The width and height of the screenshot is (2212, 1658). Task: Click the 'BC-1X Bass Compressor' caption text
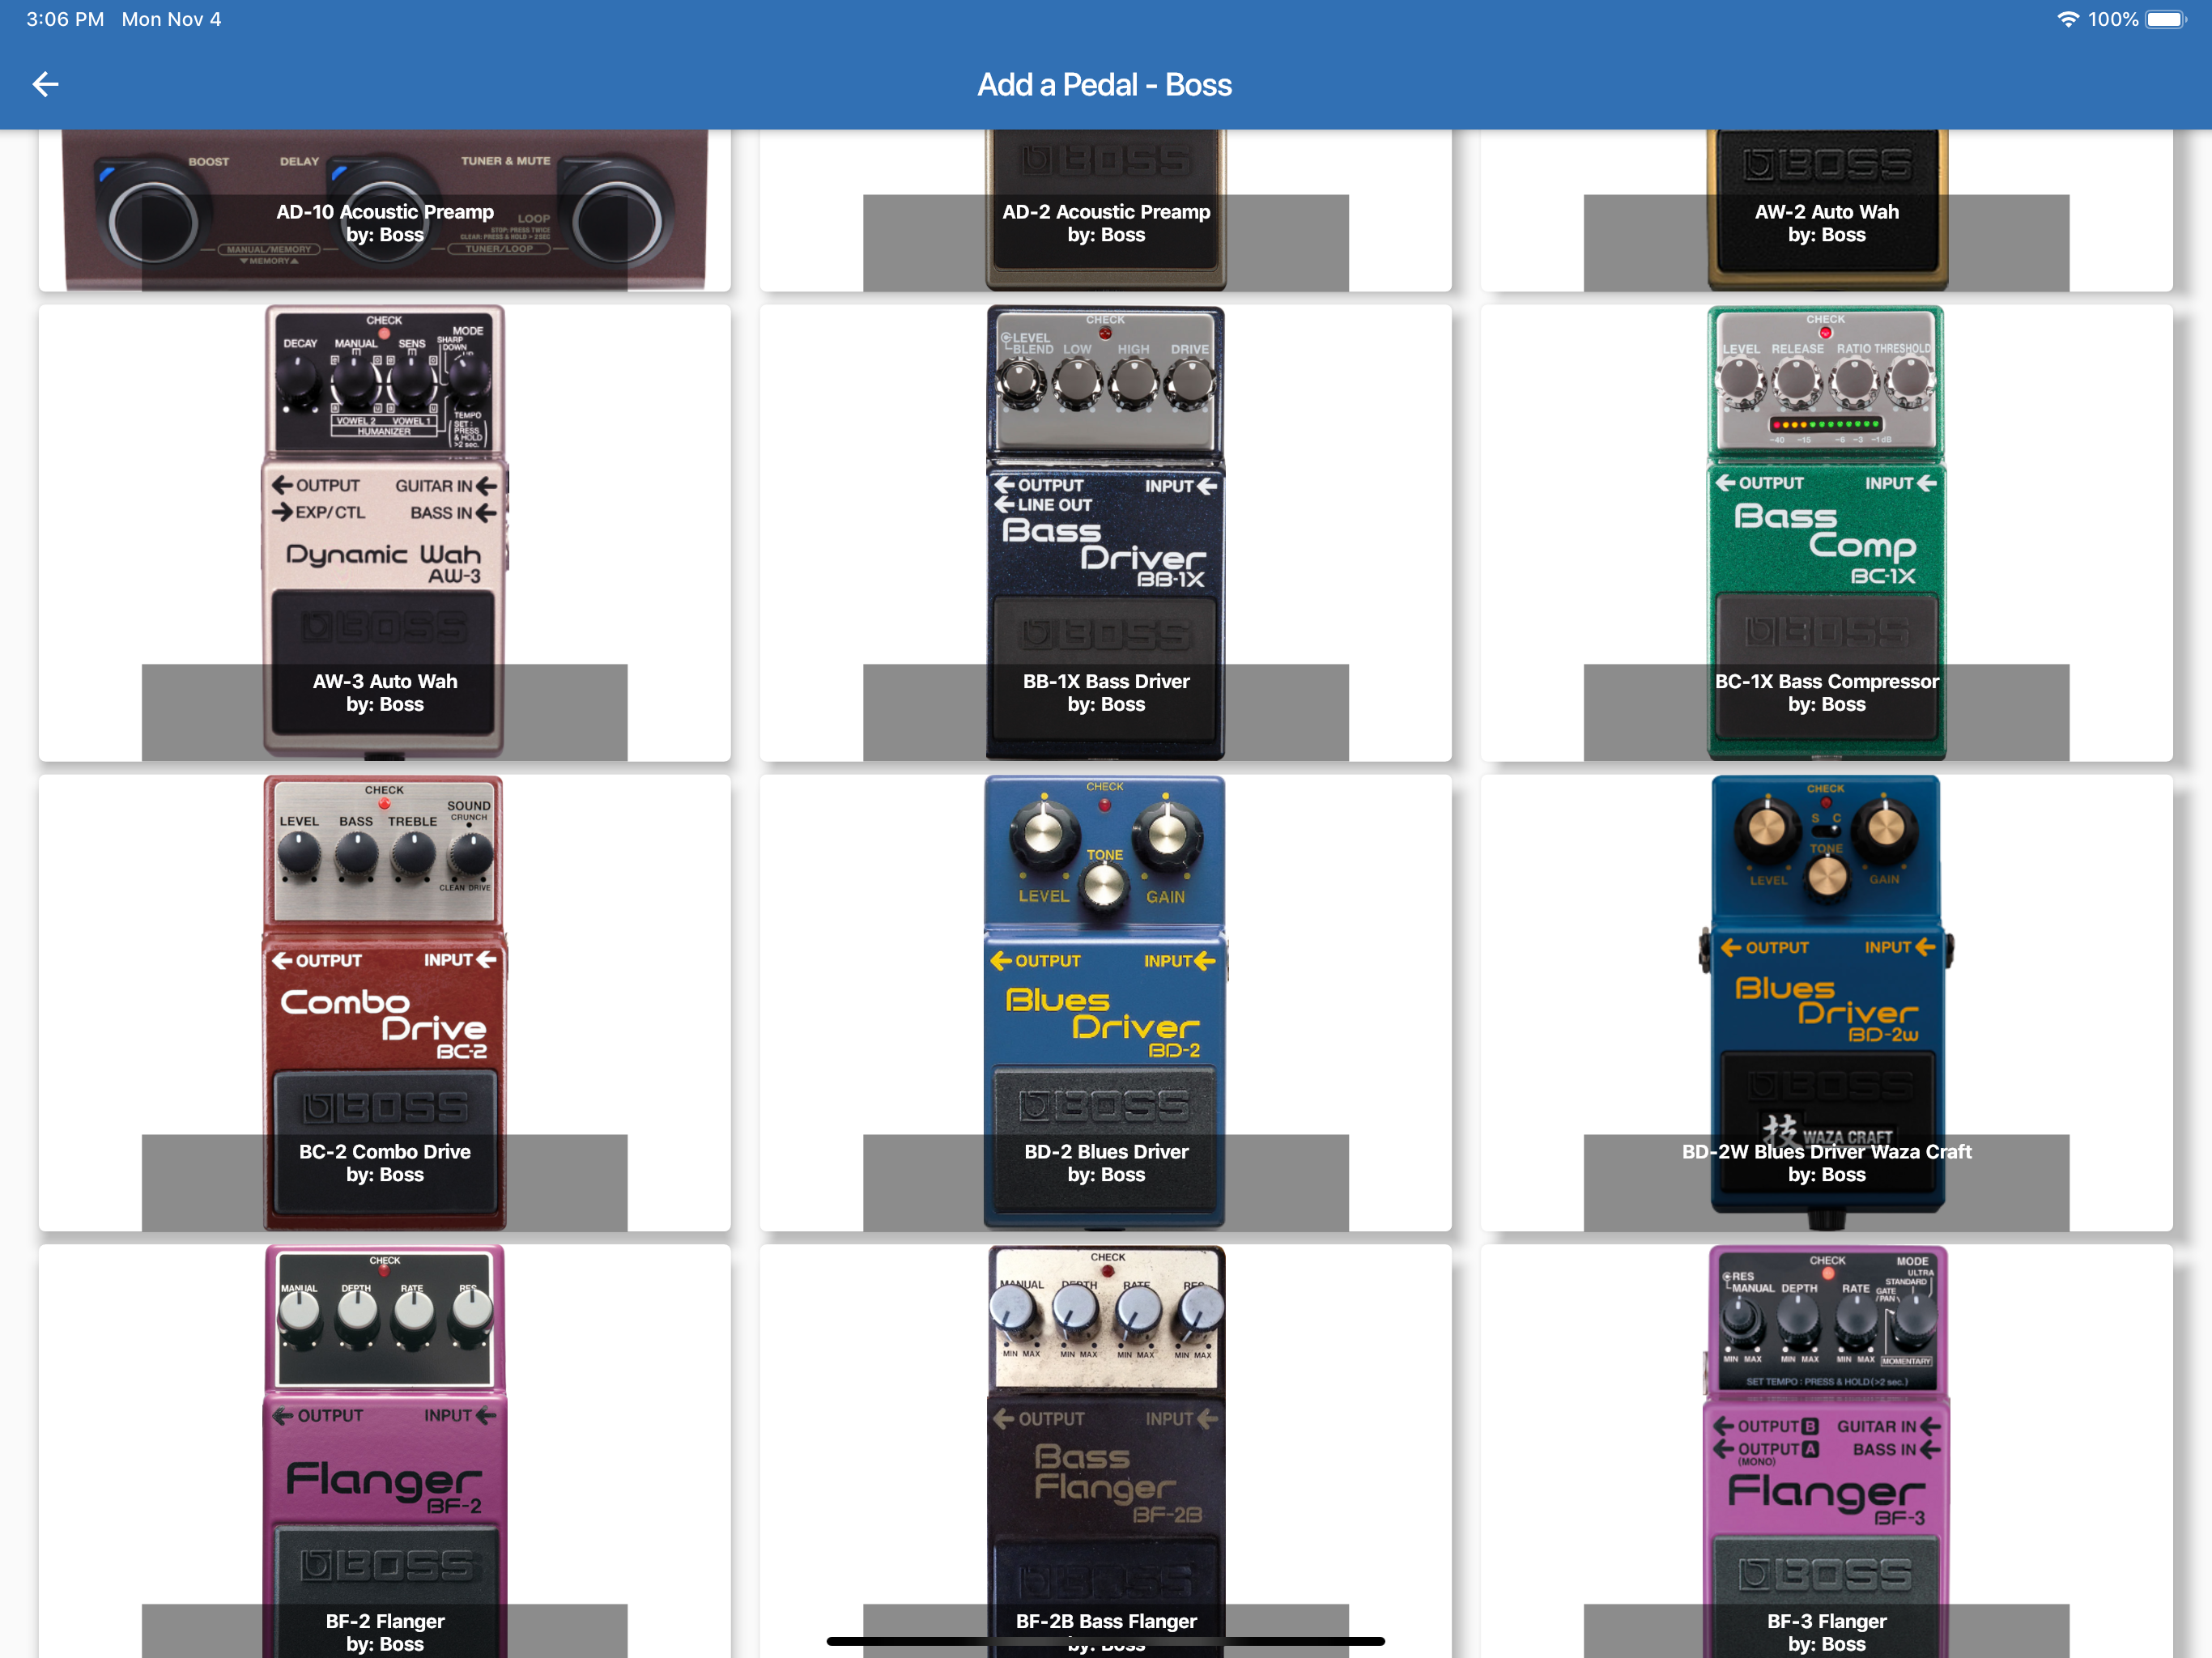pos(1826,681)
